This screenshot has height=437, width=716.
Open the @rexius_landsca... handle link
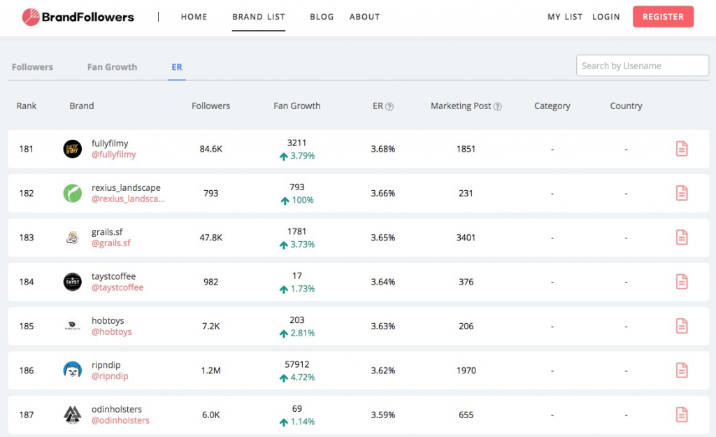coord(128,199)
